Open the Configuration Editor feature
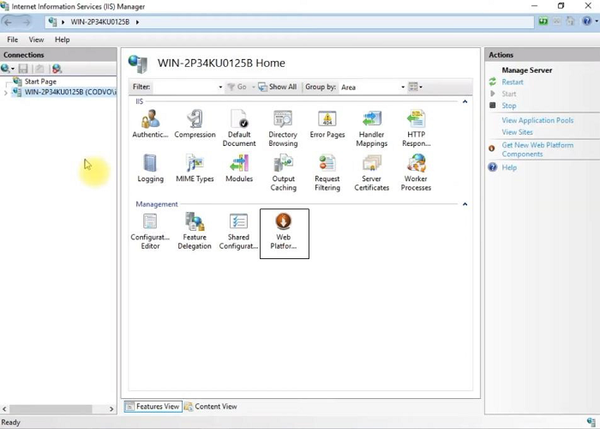Viewport: 600px width, 429px height. pos(150,231)
